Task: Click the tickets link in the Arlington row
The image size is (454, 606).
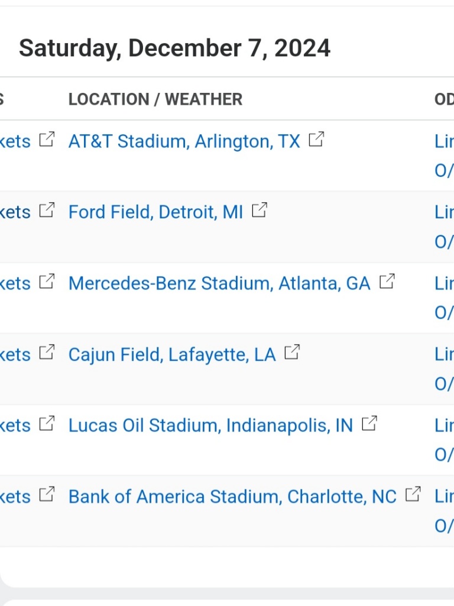Action: [x=15, y=141]
